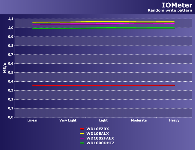This screenshot has height=150, width=195.
Task: Click the МБ/с y-axis unit label
Action: 5,68
